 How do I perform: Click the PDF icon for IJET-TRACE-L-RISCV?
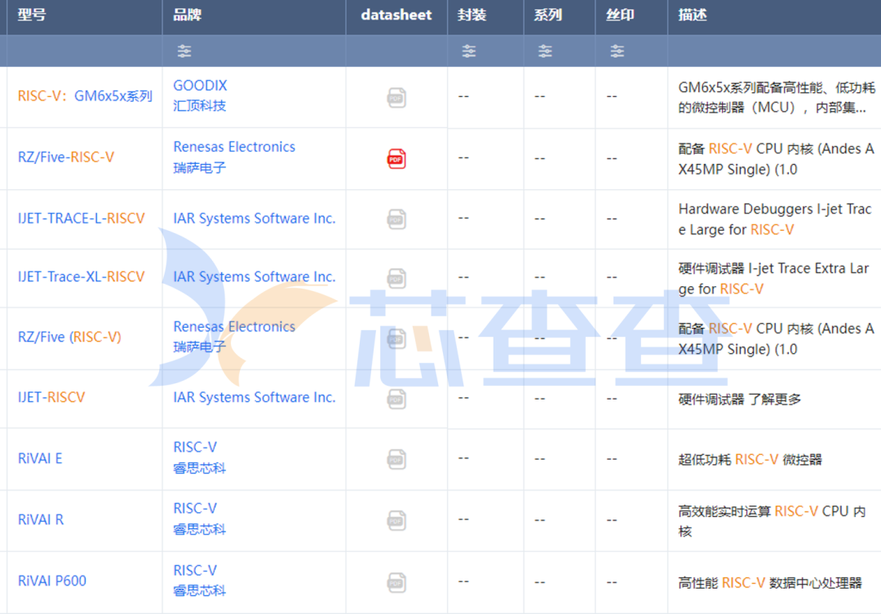(396, 219)
